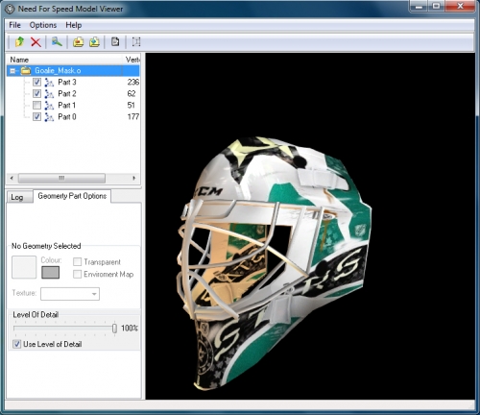Image resolution: width=480 pixels, height=415 pixels.
Task: Uncheck the Part 3 visibility checkbox
Action: pos(36,83)
